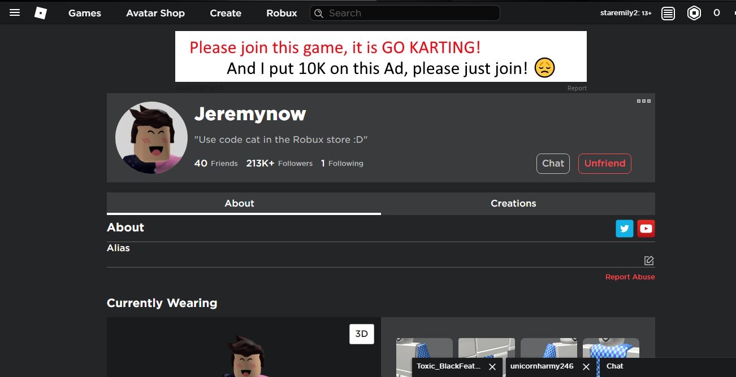Toggle the 3D avatar view
This screenshot has height=377, width=736.
click(x=361, y=334)
